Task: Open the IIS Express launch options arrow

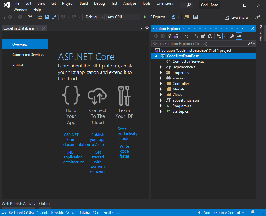Action: (x=168, y=17)
